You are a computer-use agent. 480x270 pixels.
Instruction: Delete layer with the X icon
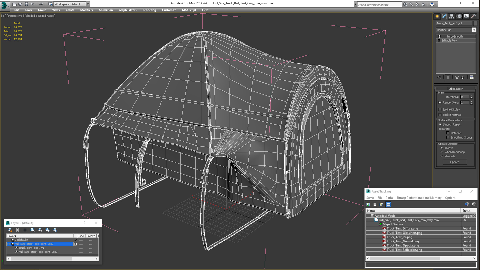click(17, 230)
